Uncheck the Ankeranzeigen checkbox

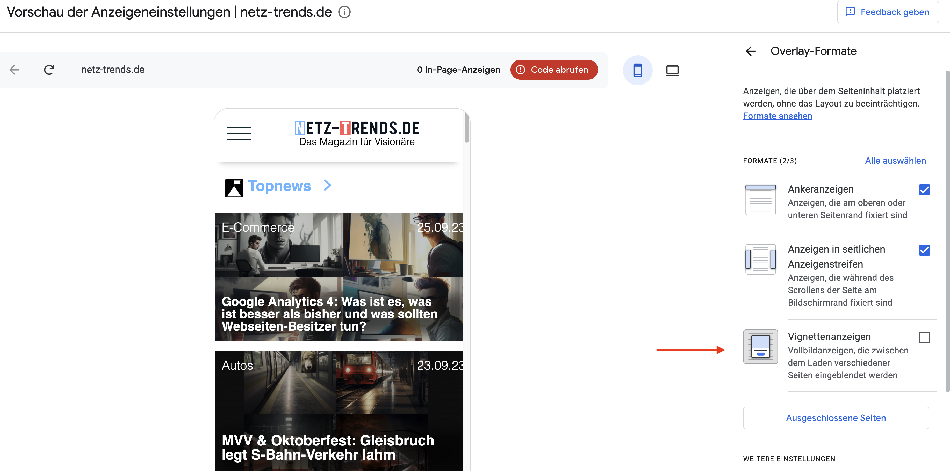tap(925, 190)
